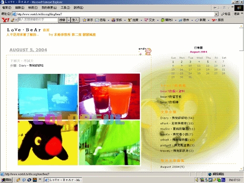
Task: Open the bear7的留言板 guestbook link
Action: [171, 97]
